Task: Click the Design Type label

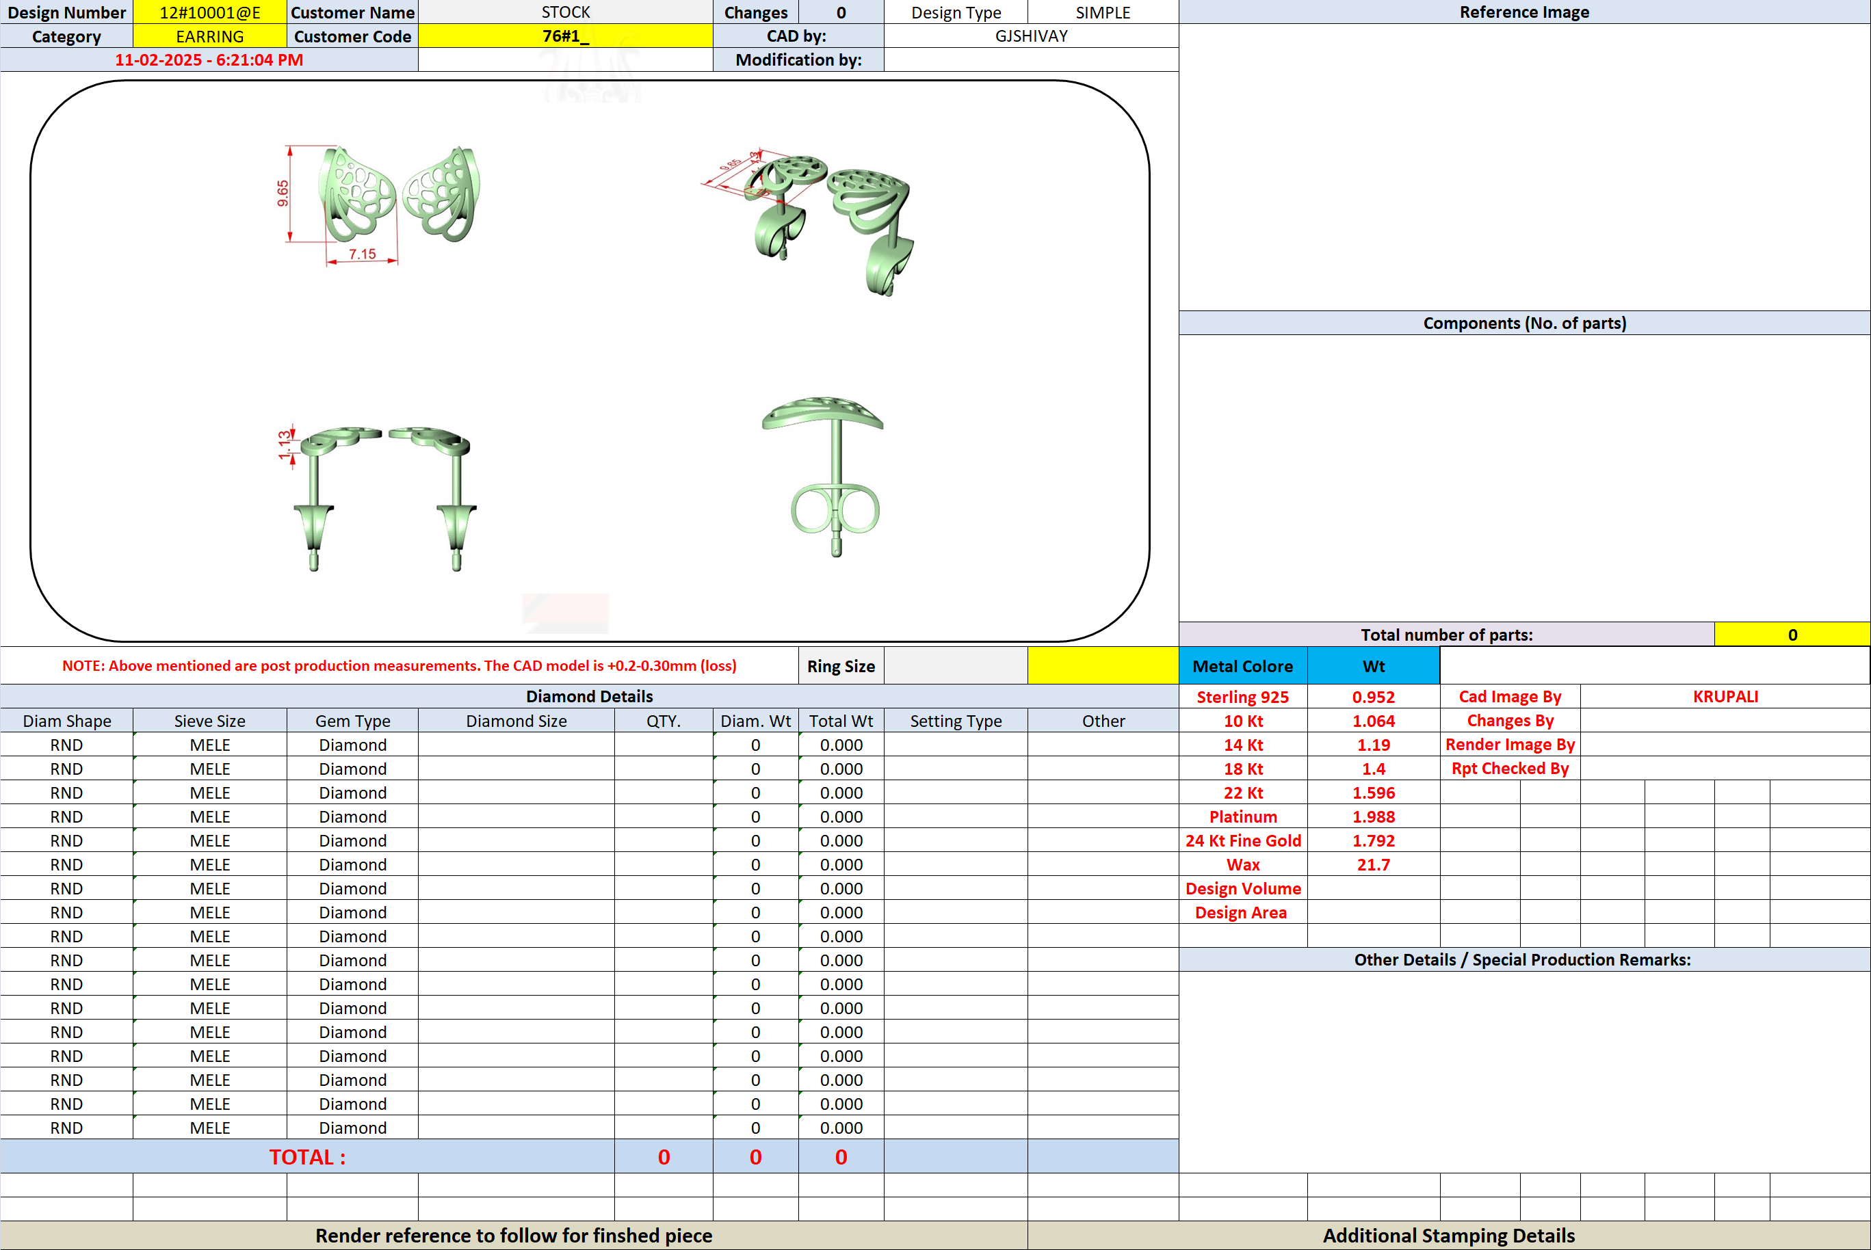Action: pyautogui.click(x=956, y=12)
